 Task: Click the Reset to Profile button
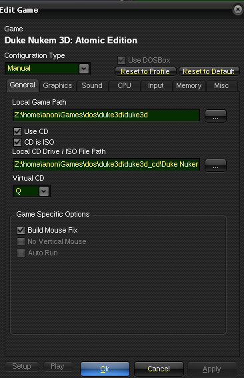point(145,71)
